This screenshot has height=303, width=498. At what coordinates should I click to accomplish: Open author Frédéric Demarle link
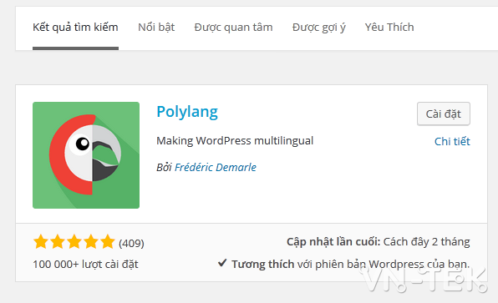216,167
